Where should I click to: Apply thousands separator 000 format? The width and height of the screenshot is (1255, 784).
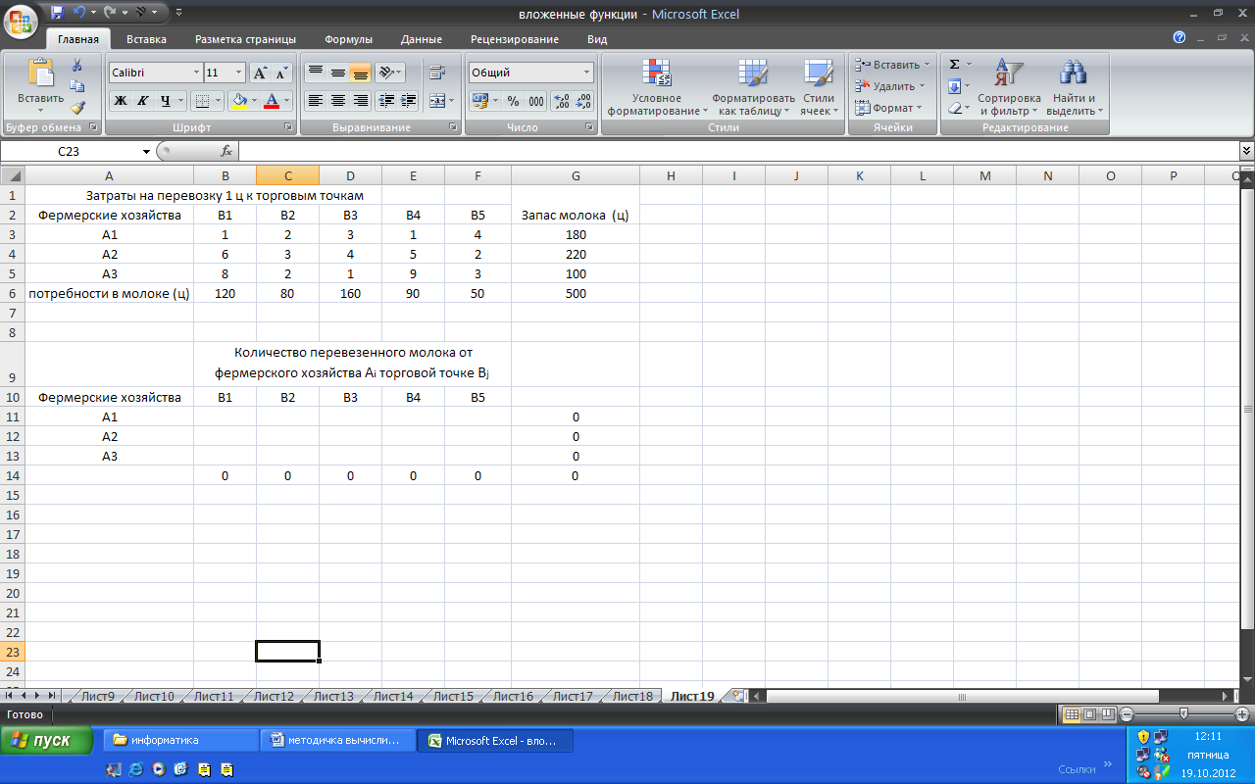(536, 101)
